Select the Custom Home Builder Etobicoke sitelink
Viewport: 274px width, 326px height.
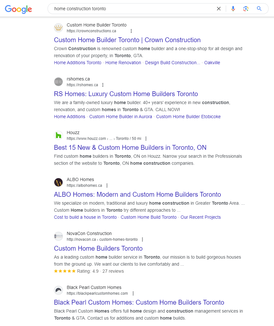coord(188,117)
